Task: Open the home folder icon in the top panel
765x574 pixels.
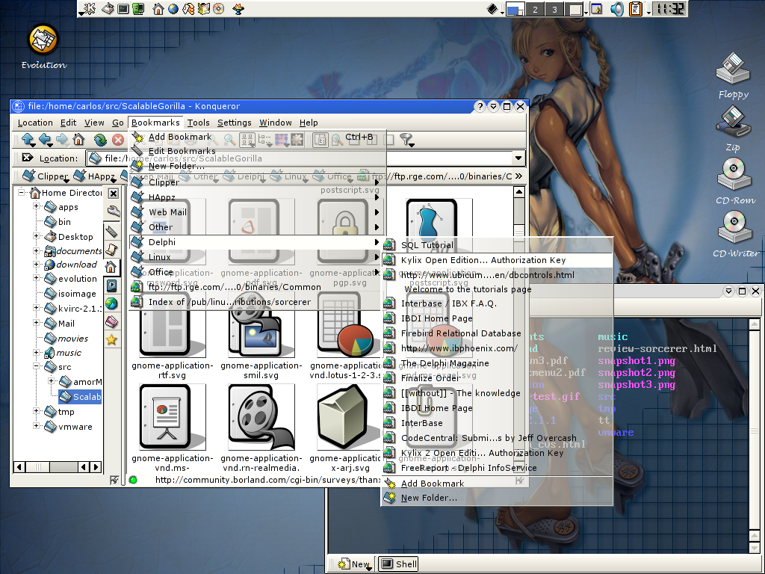Action: click(x=158, y=8)
